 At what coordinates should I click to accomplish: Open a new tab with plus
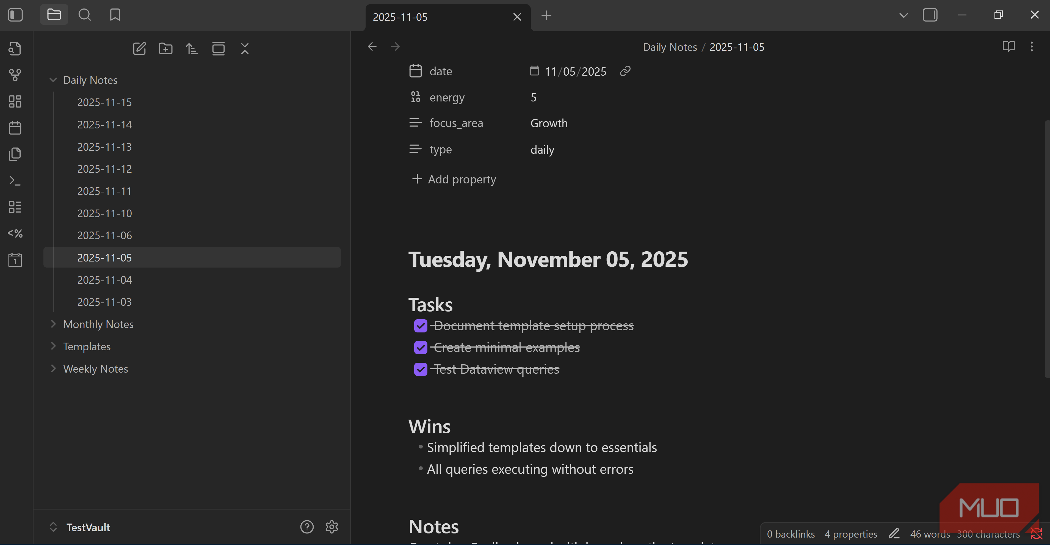[x=546, y=15]
